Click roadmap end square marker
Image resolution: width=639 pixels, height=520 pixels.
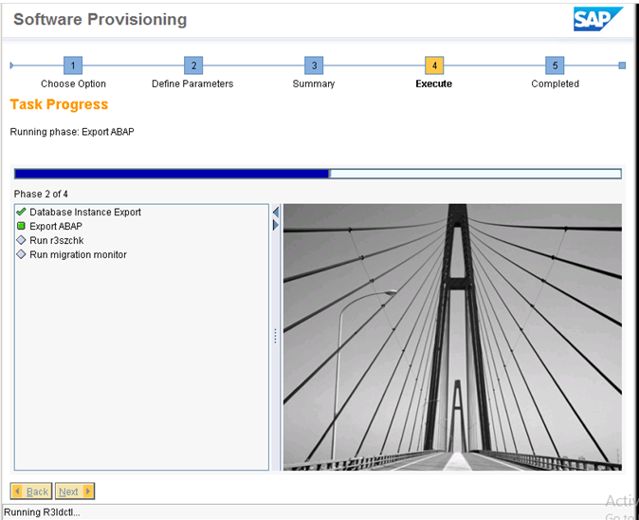pos(622,65)
